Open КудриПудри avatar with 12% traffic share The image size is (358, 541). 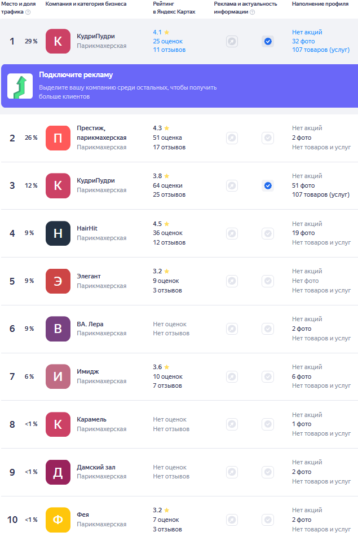[58, 185]
